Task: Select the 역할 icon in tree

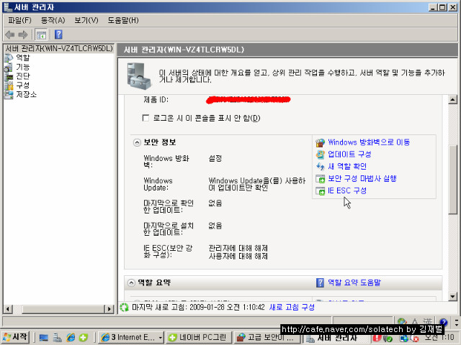Action: point(9,57)
